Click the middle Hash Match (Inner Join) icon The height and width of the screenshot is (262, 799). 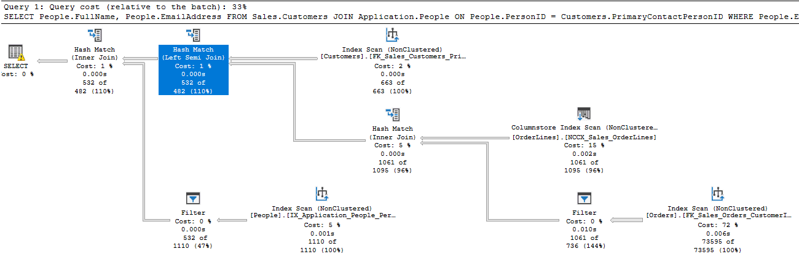[392, 115]
